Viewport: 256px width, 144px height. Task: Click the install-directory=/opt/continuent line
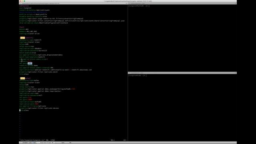[x=34, y=10]
